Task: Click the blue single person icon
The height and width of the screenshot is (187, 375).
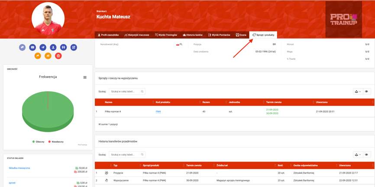Action: pyautogui.click(x=53, y=48)
